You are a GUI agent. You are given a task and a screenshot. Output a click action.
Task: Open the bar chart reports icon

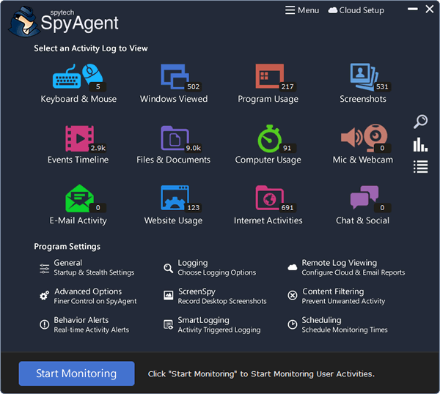(420, 144)
